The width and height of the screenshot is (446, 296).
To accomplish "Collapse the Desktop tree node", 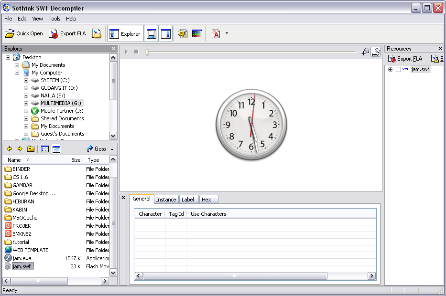I will (x=8, y=57).
